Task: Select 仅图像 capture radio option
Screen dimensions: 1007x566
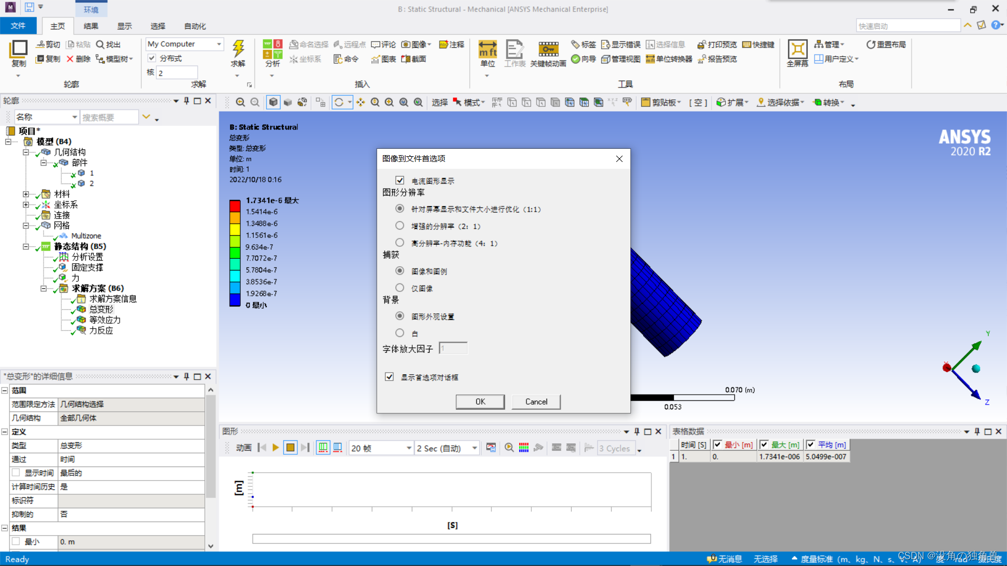Action: (x=400, y=288)
